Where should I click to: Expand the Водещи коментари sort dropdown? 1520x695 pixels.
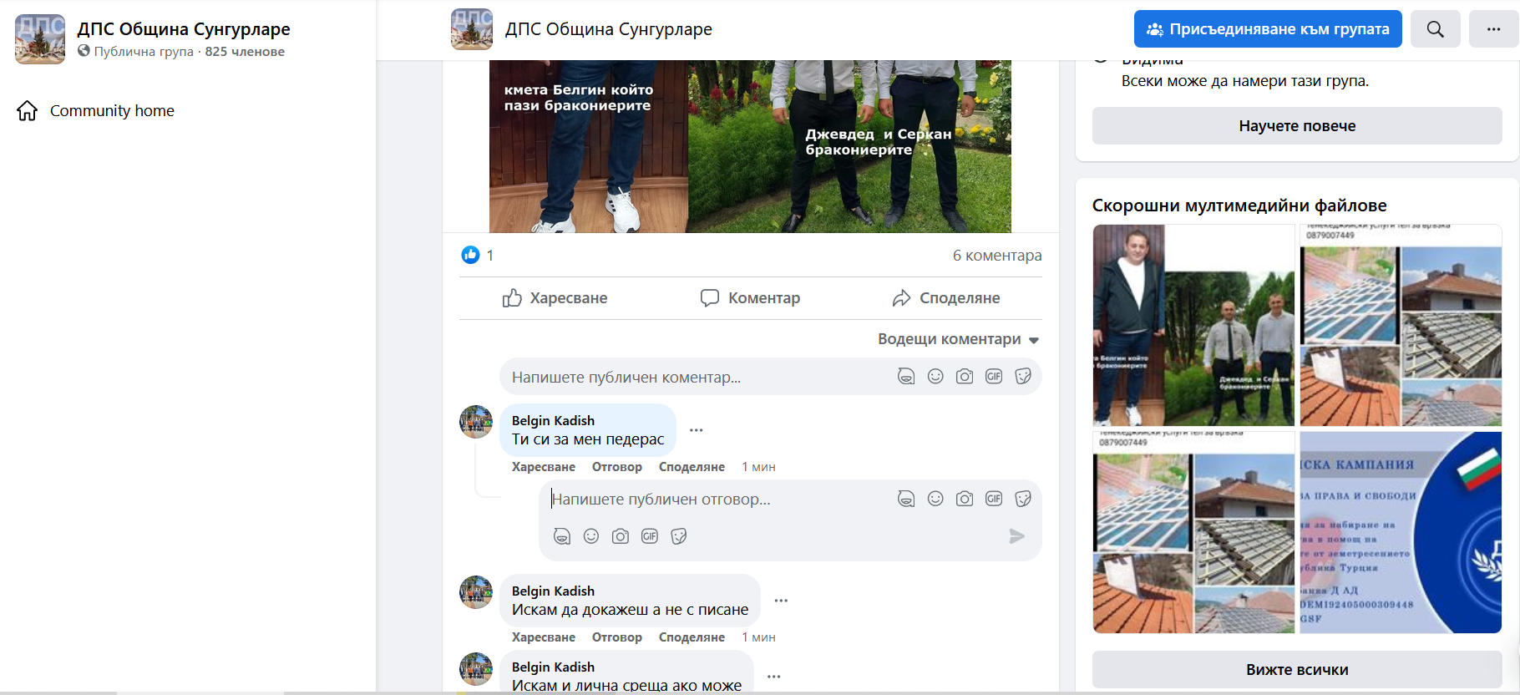[958, 339]
